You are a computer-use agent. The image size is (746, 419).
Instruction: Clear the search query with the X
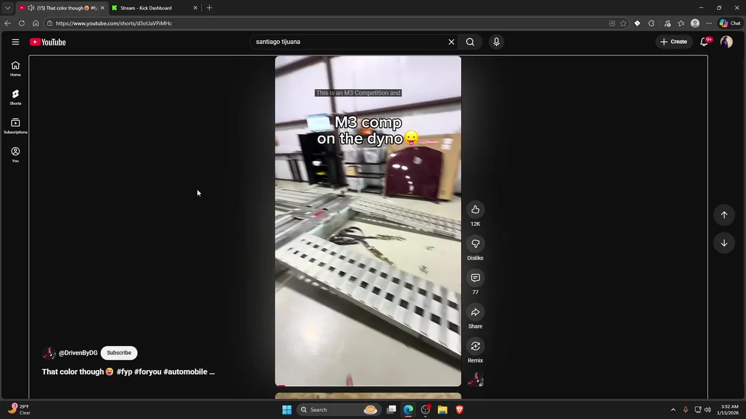pyautogui.click(x=451, y=42)
